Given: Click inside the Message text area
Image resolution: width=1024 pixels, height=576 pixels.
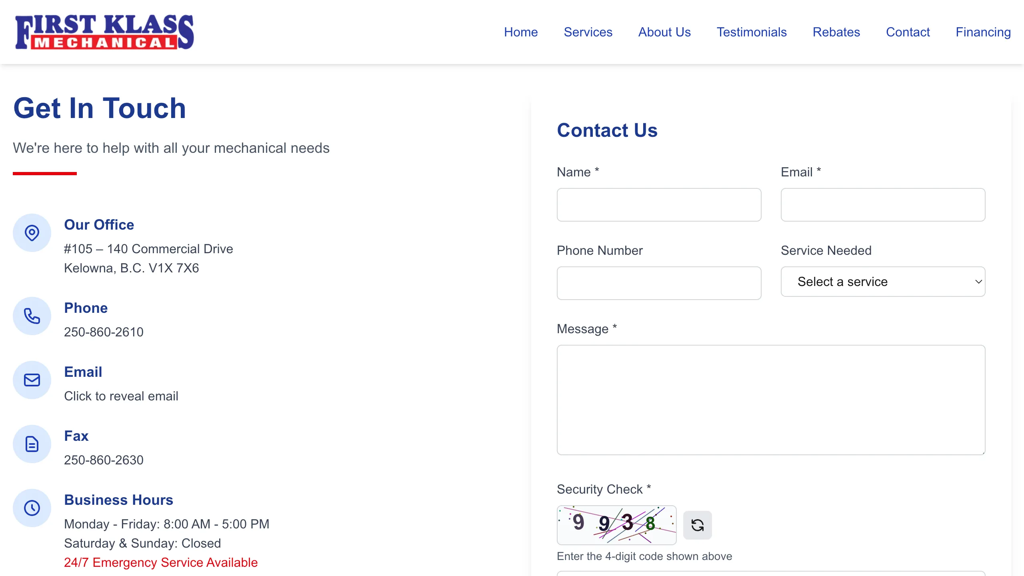Looking at the screenshot, I should [x=771, y=400].
